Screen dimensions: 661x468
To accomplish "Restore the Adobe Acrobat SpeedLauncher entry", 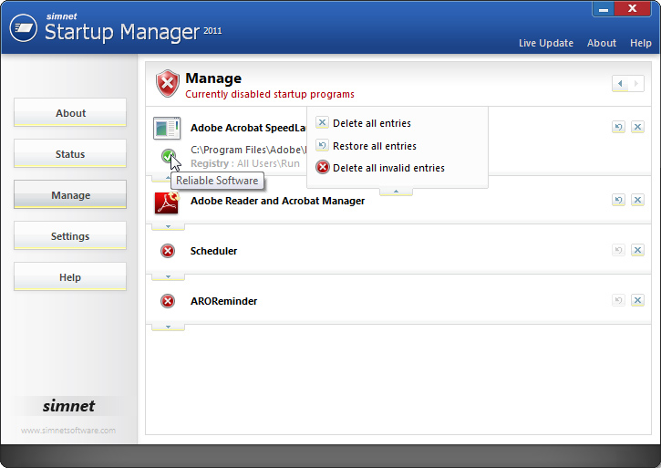I will point(618,127).
